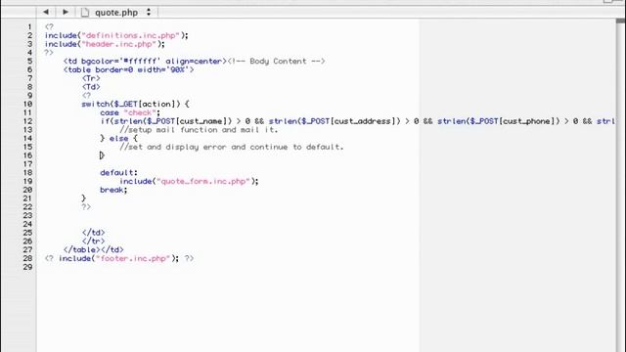Click line number 12 in the gutter

27,121
